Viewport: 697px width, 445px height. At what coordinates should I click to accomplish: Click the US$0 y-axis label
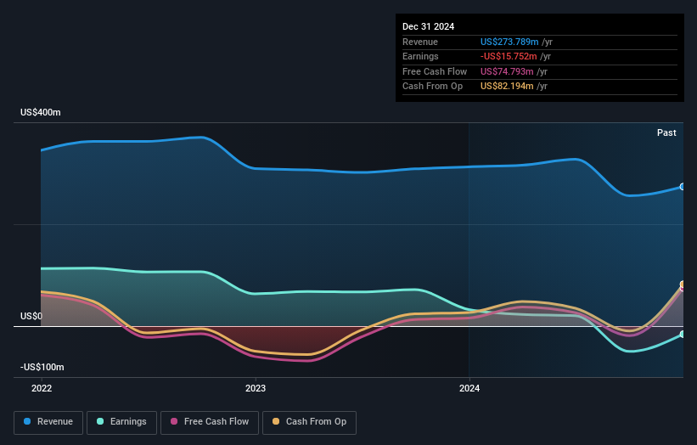pos(31,316)
